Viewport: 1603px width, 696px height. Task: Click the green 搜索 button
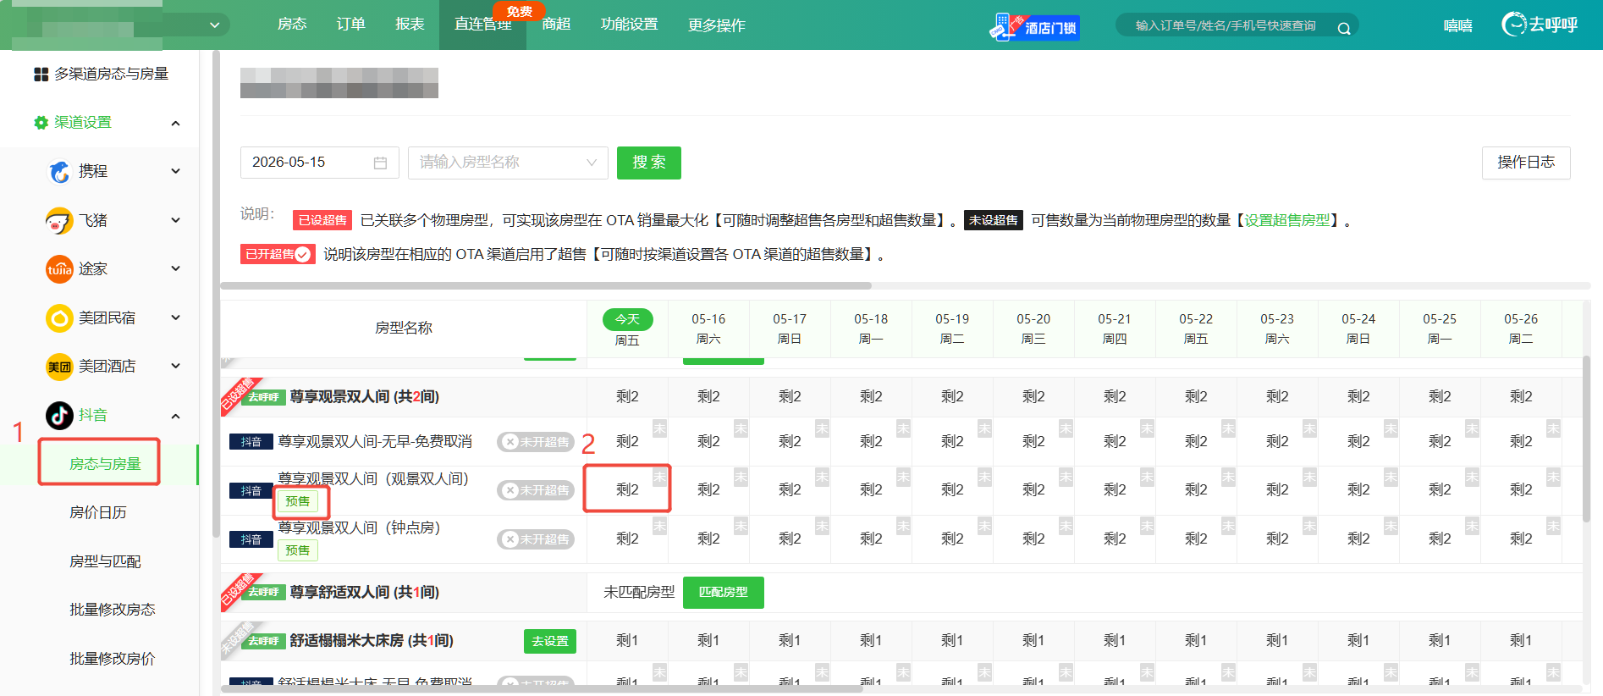649,163
